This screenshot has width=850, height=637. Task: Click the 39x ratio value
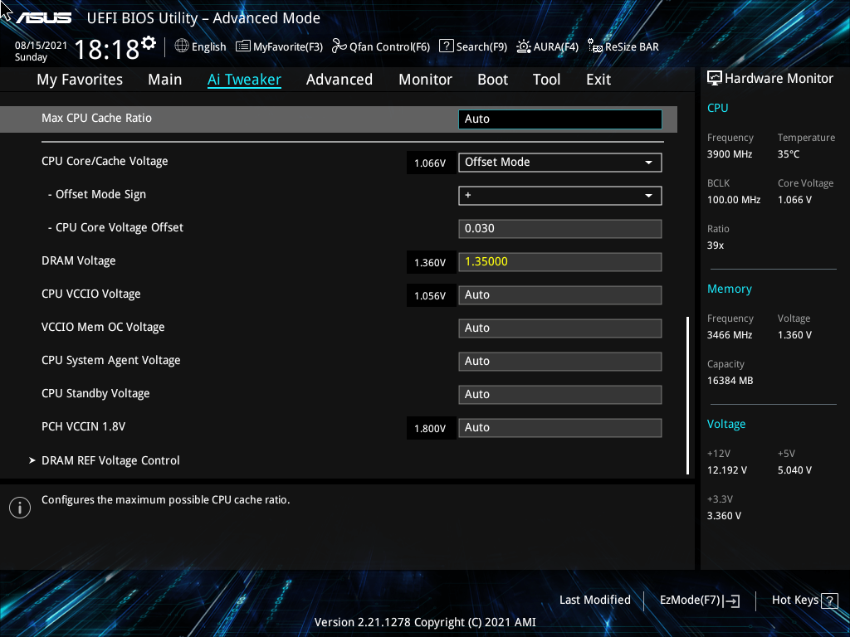click(x=715, y=246)
